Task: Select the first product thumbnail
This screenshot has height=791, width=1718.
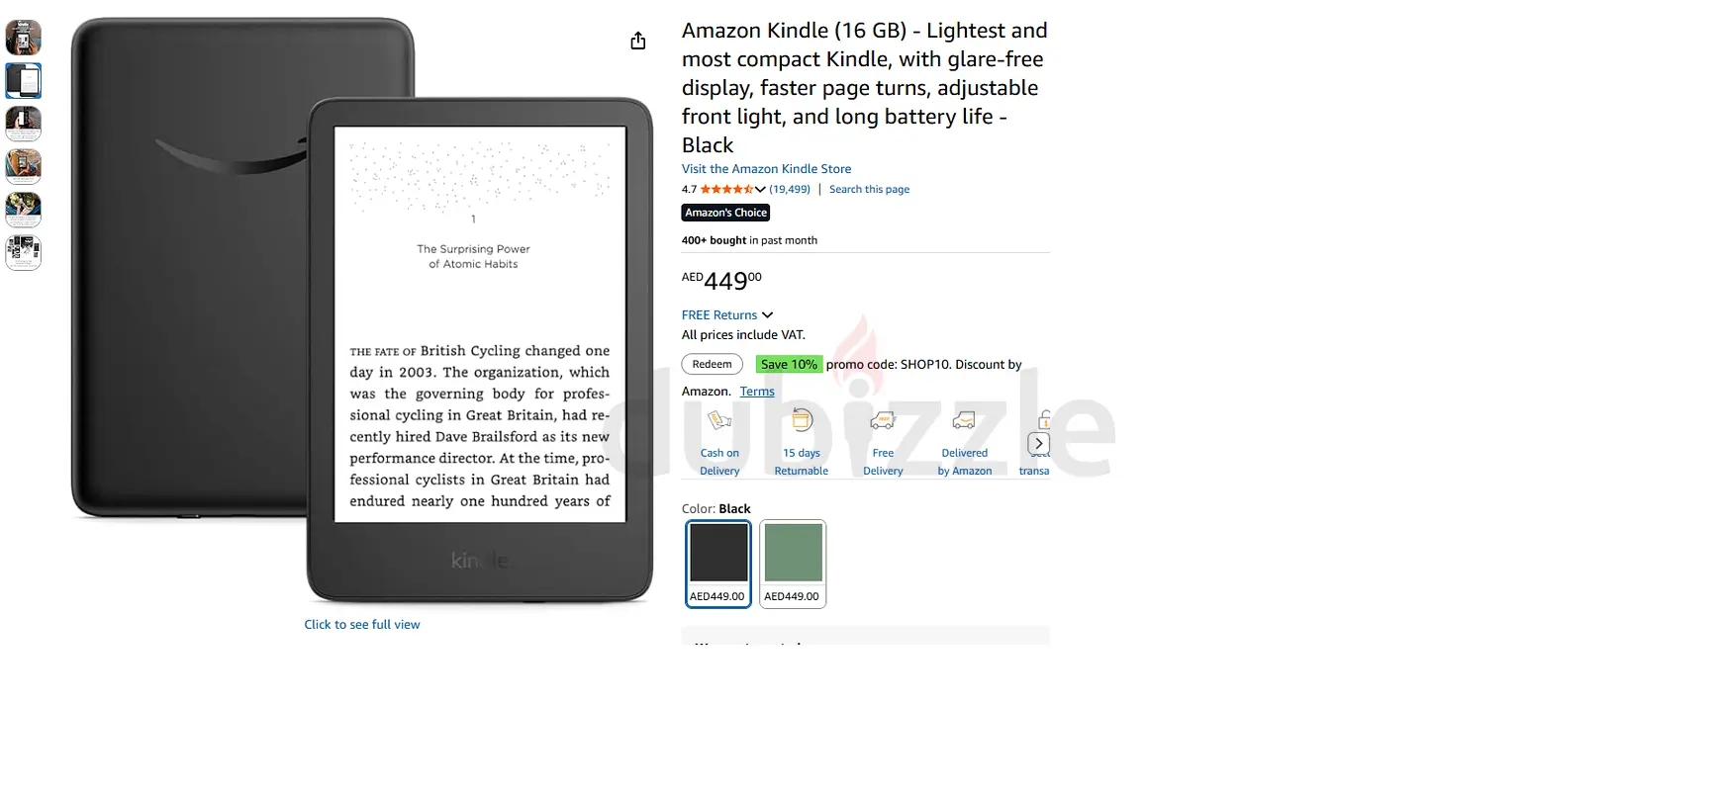Action: pos(24,38)
